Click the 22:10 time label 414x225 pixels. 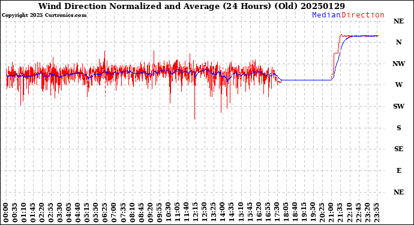pyautogui.click(x=349, y=213)
